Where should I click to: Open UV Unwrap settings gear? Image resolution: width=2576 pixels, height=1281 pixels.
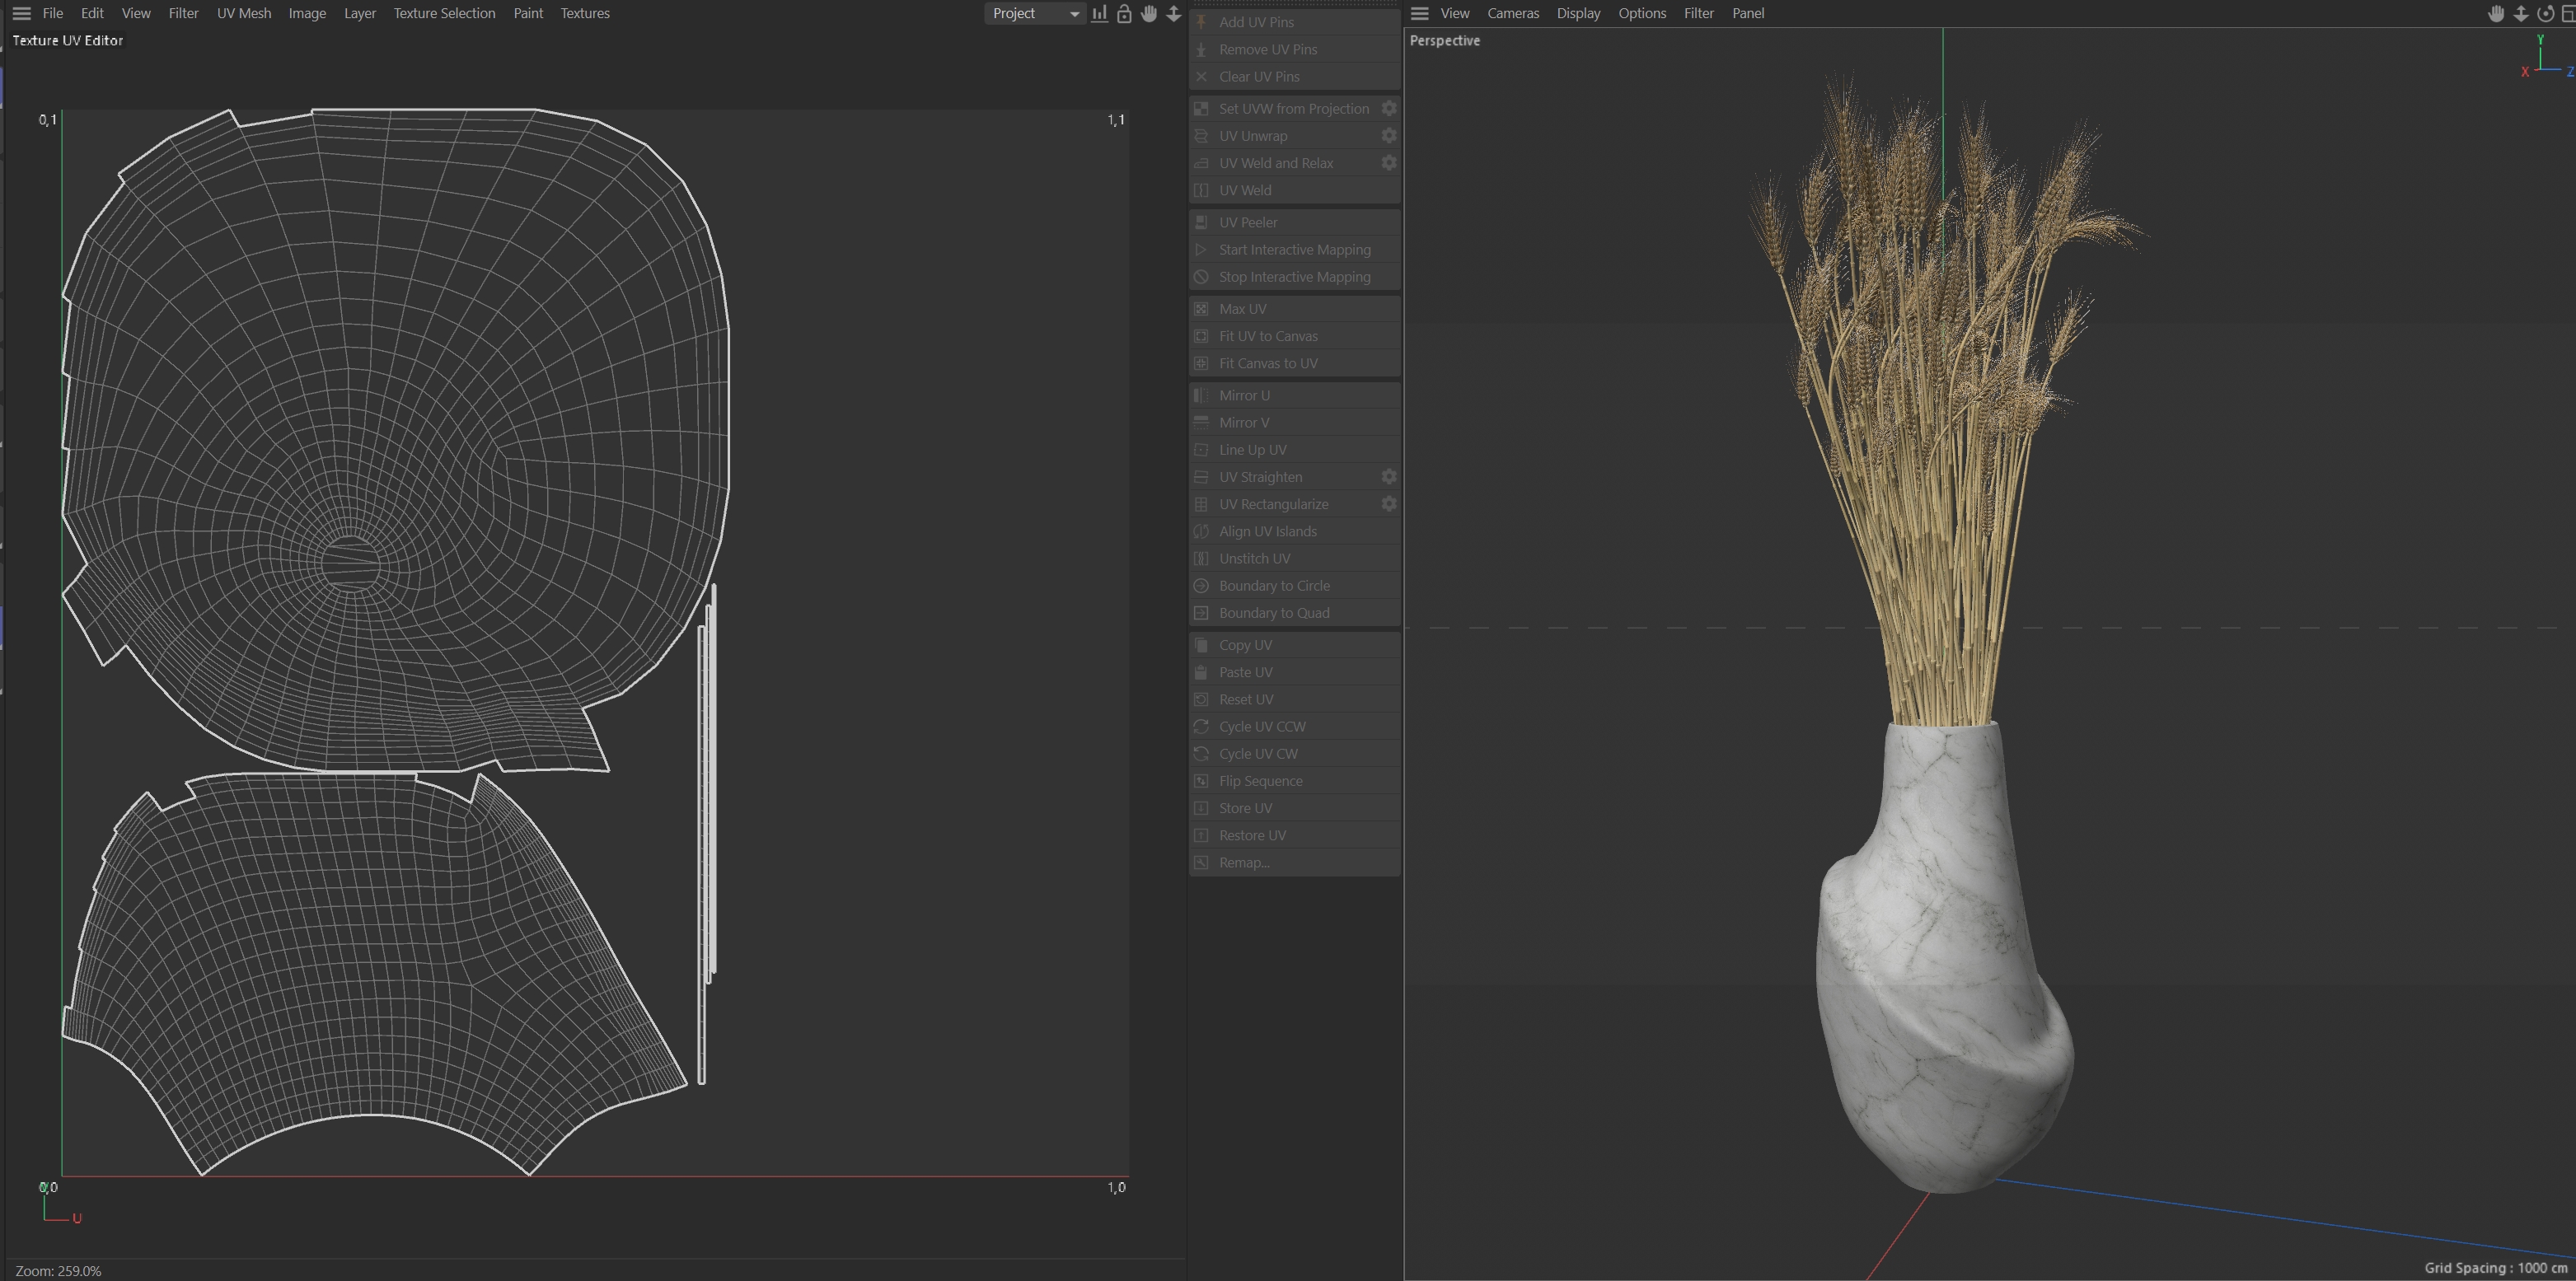pyautogui.click(x=1388, y=136)
